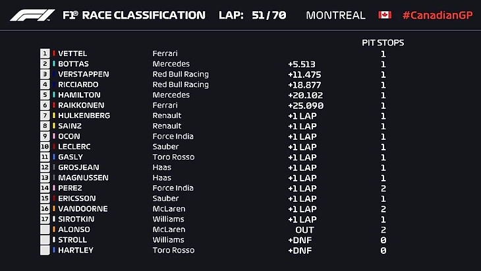Click Raikkonen's gap time +25.090
Image resolution: width=481 pixels, height=271 pixels.
pos(305,105)
